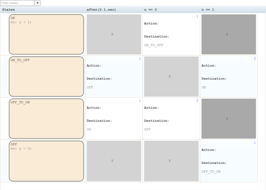Click Action label in OFF_TO_ON u == 0 cell
The height and width of the screenshot is (190, 266).
151,108
